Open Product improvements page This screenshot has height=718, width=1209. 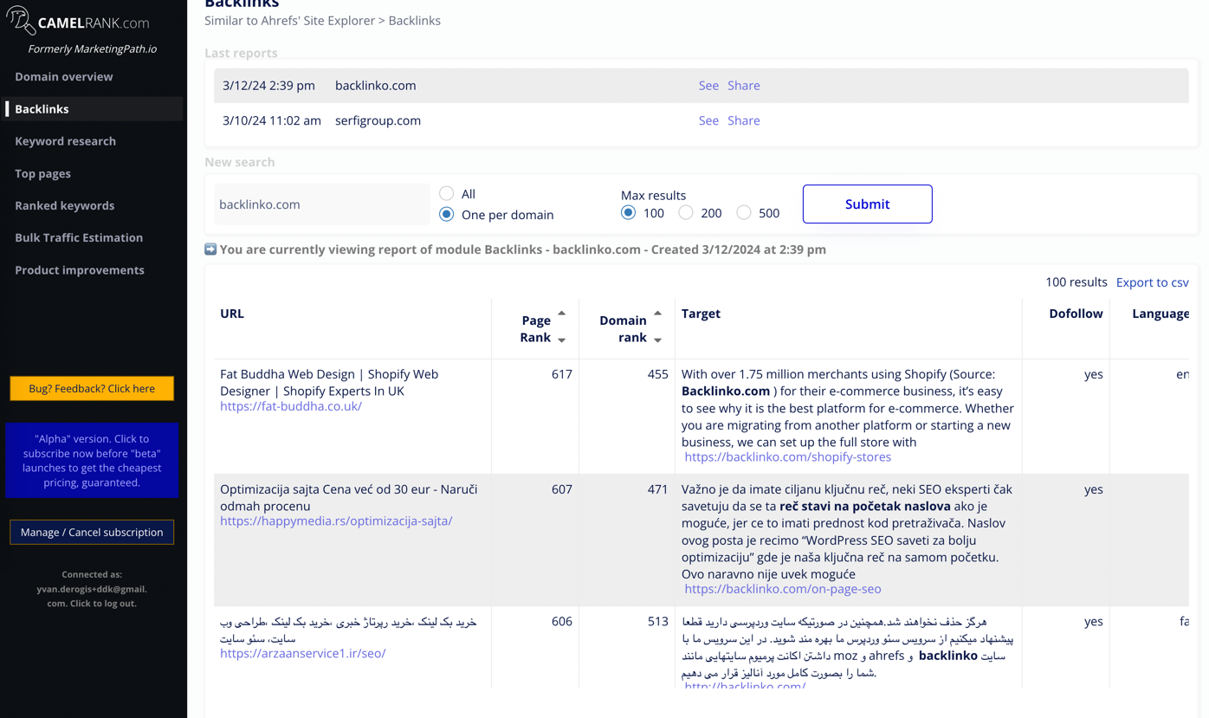80,270
